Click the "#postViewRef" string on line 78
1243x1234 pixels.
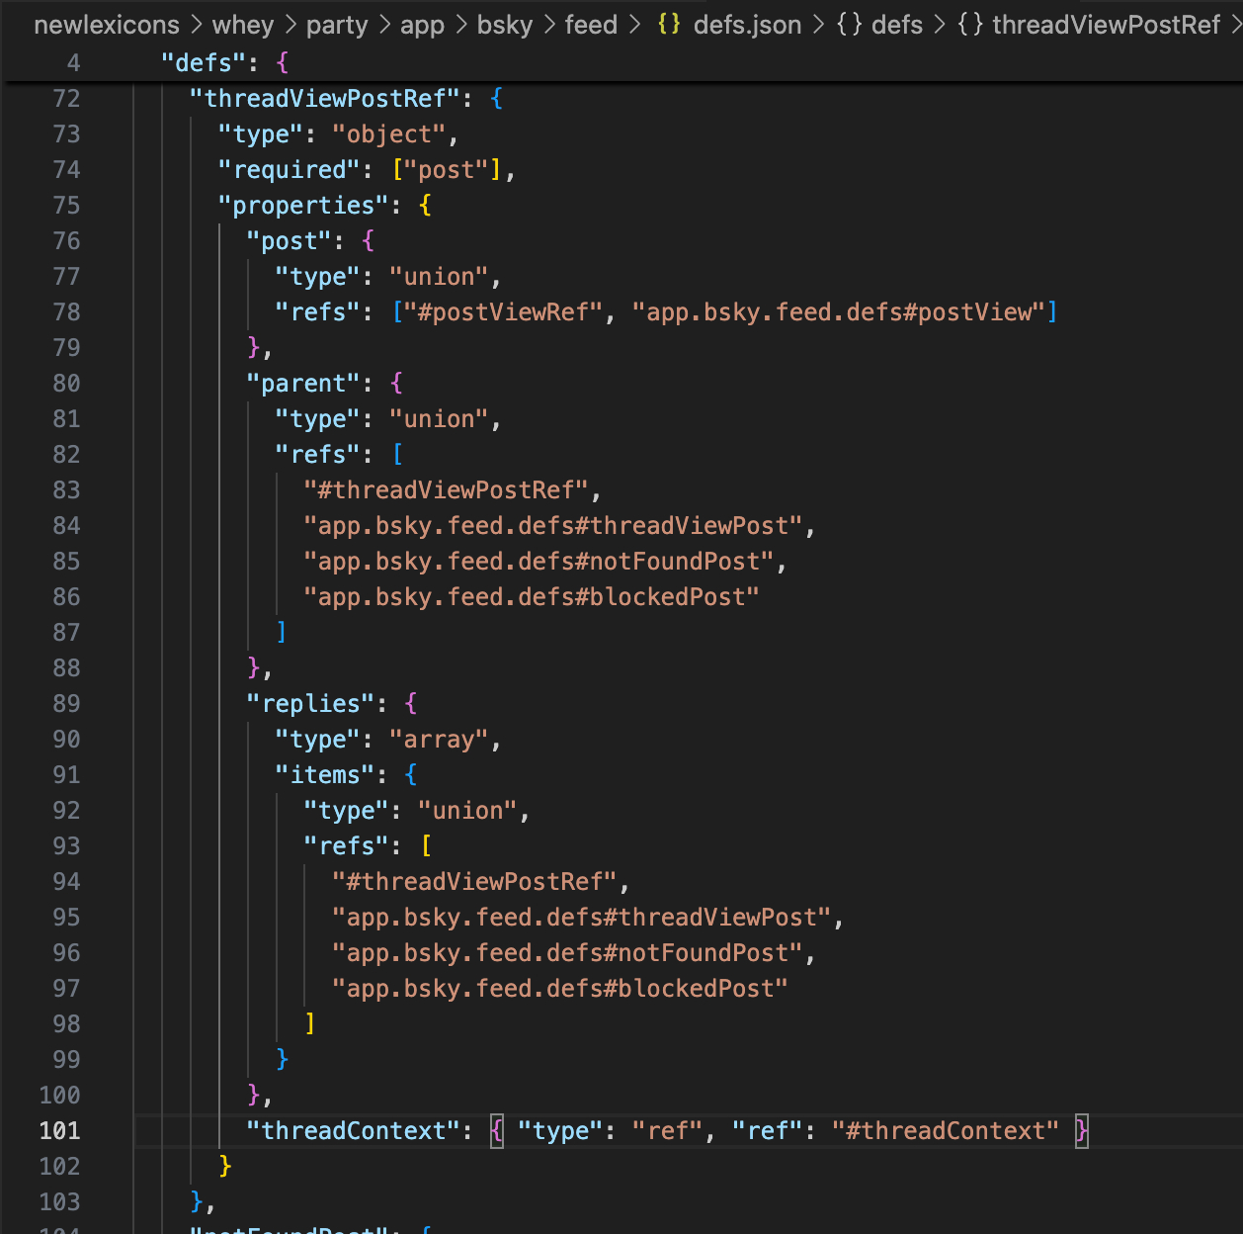503,311
